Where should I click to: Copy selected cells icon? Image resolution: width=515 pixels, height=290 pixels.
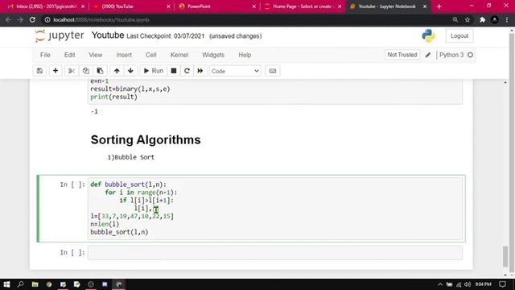click(86, 71)
